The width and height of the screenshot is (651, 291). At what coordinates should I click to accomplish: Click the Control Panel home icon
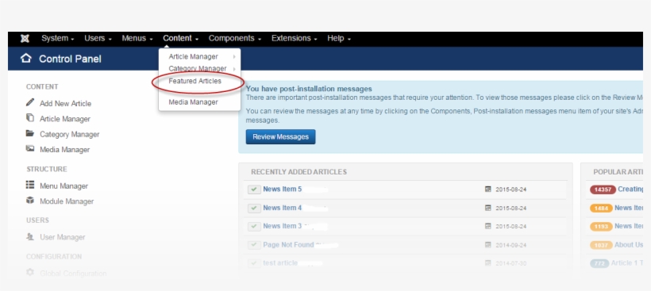tap(25, 59)
